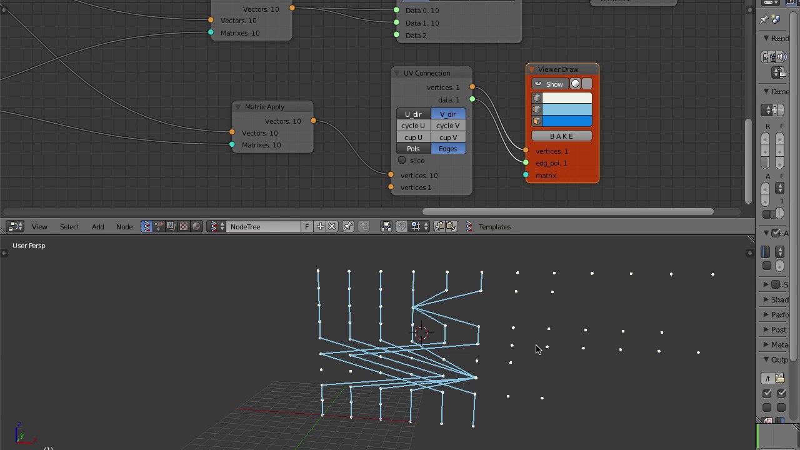
Task: Select the texture node tree type icon
Action: (184, 227)
